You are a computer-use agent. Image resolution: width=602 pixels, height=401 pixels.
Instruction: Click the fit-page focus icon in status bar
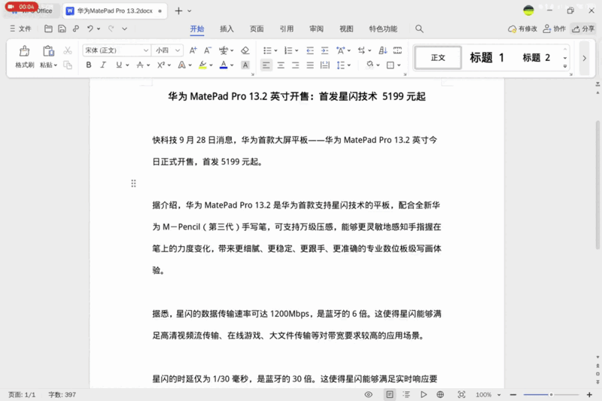click(x=461, y=394)
